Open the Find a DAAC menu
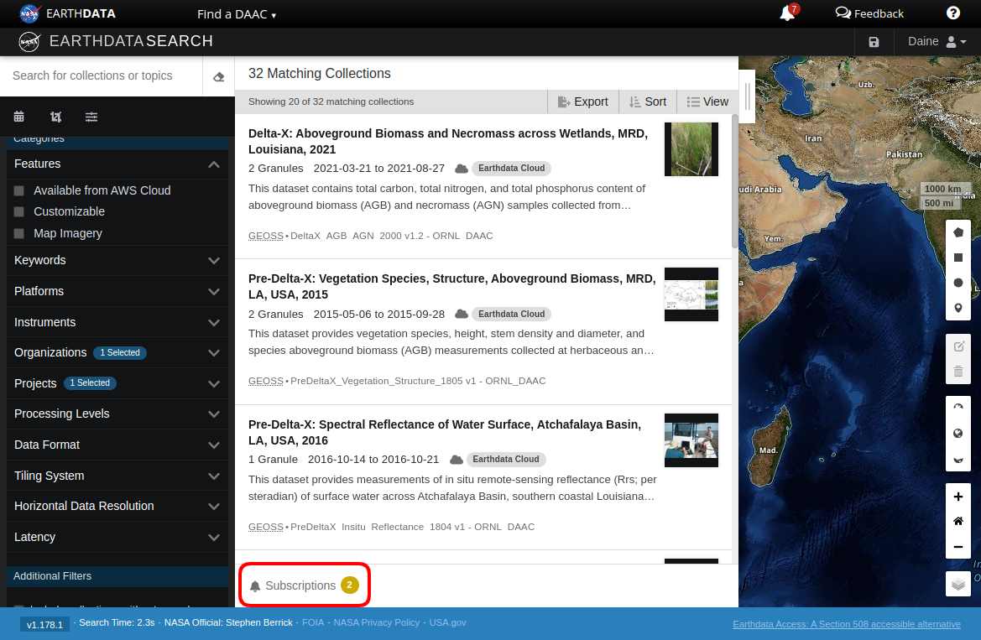Viewport: 981px width, 640px height. tap(237, 13)
